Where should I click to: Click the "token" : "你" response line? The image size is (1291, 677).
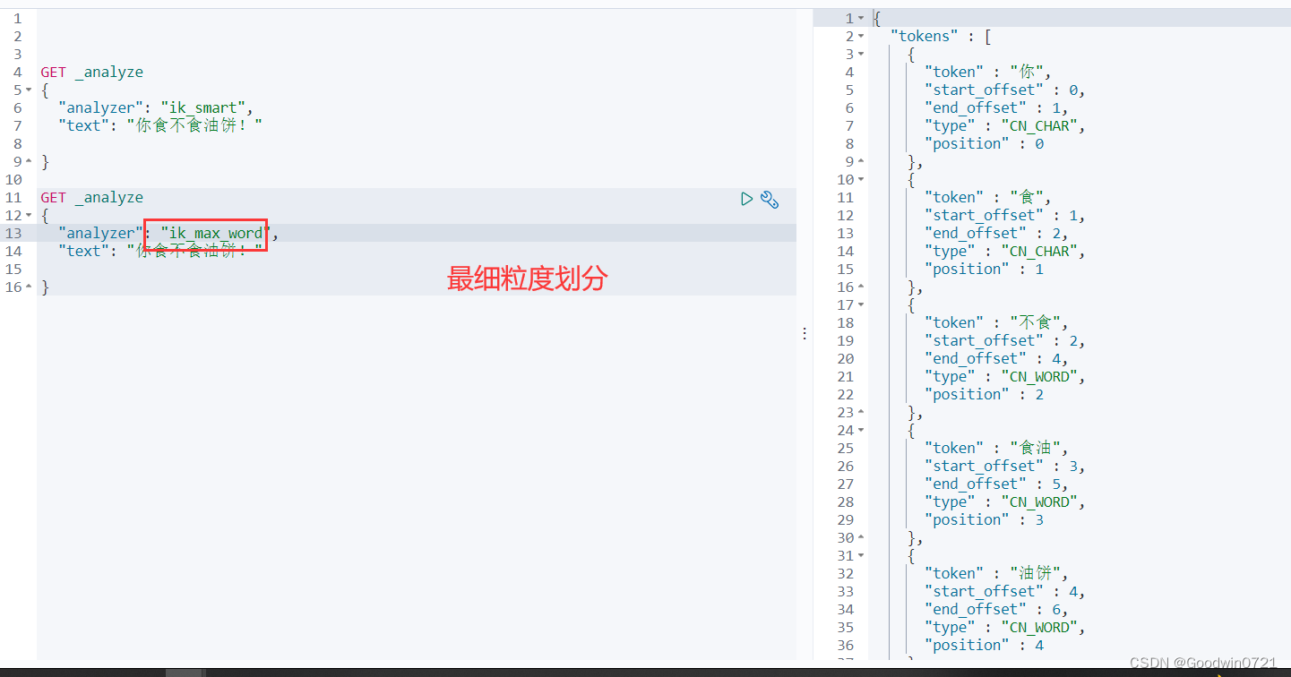pos(987,72)
